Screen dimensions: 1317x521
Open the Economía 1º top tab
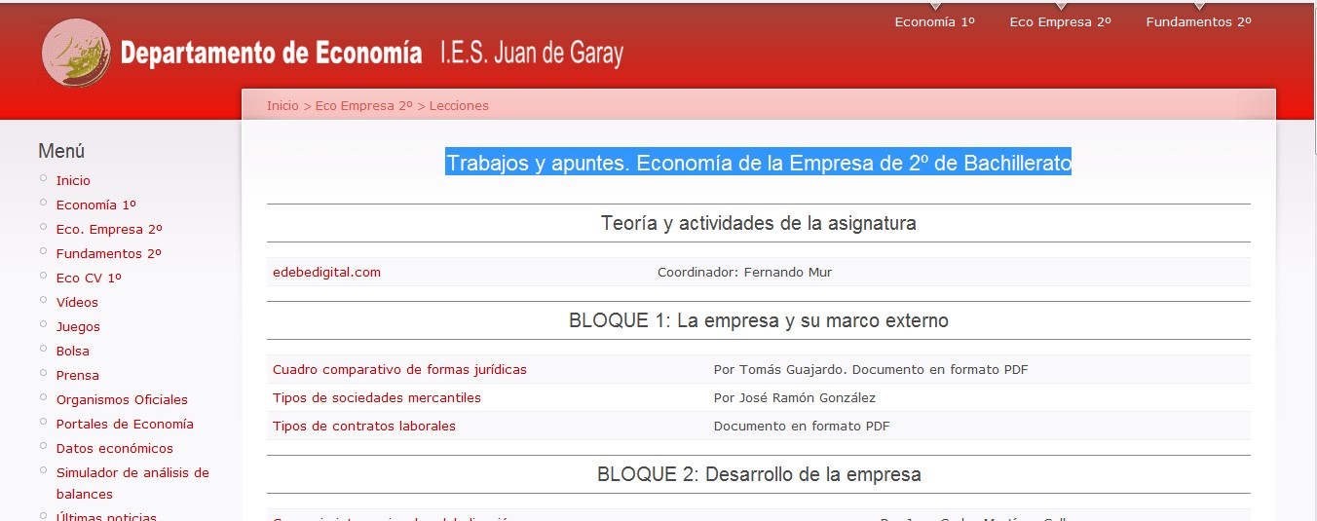pyautogui.click(x=934, y=21)
